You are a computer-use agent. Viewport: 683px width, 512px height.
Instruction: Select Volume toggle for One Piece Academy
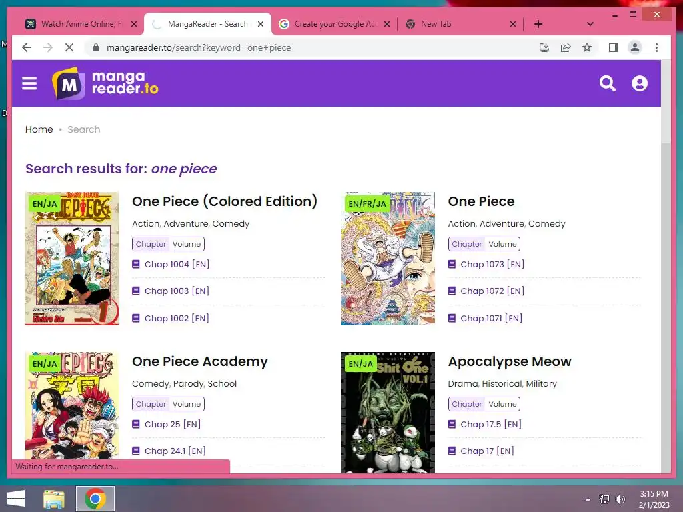pos(187,404)
